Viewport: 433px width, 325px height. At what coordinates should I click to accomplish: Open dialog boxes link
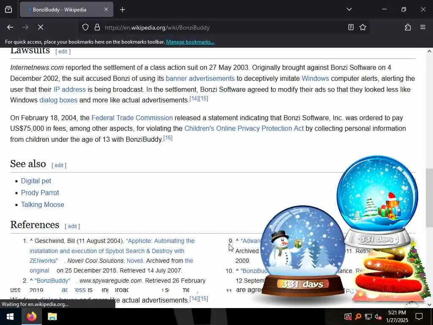coord(58,100)
